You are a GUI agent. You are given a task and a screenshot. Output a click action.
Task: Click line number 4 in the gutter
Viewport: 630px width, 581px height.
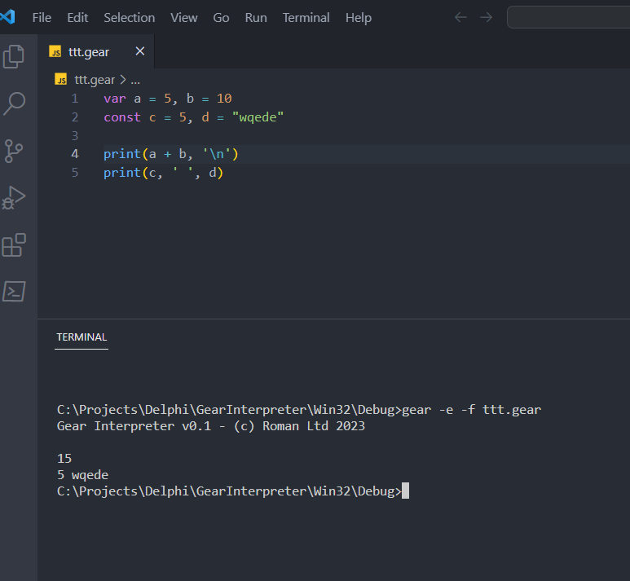click(75, 154)
